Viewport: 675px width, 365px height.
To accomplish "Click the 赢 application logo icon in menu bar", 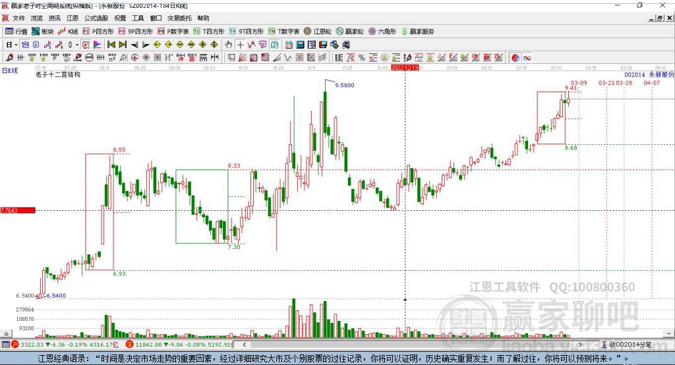I will click(x=5, y=18).
